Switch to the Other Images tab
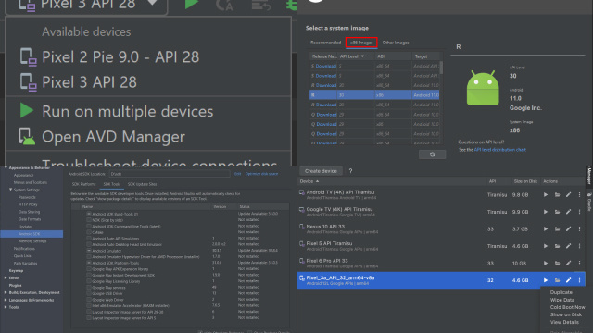 (x=396, y=43)
